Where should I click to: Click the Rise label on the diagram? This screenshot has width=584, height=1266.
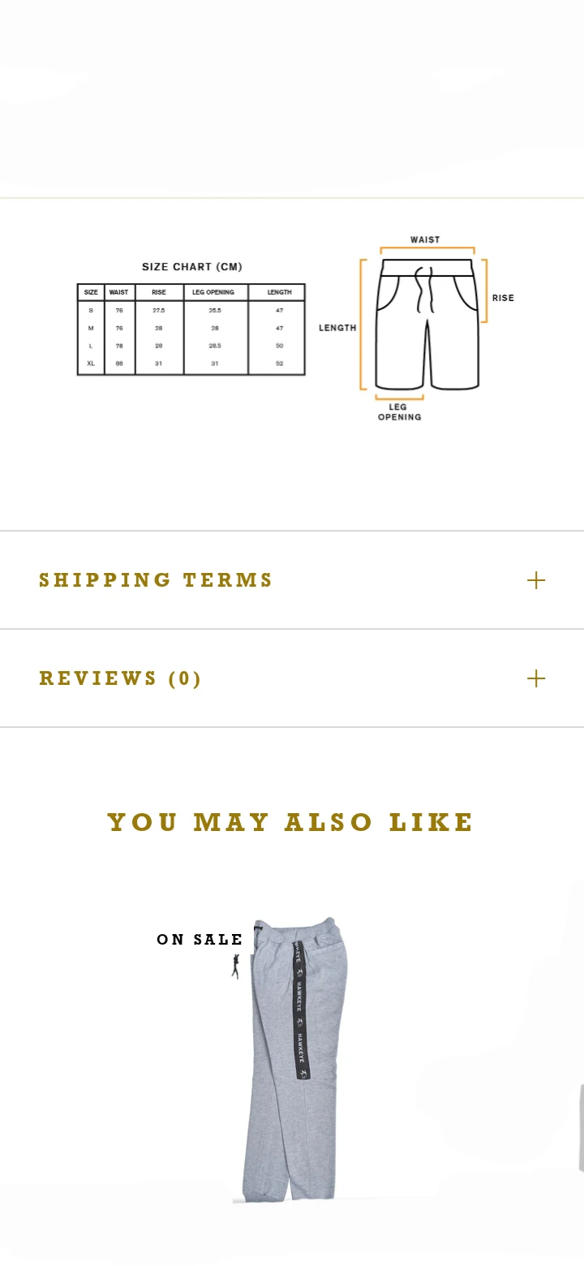pyautogui.click(x=503, y=298)
